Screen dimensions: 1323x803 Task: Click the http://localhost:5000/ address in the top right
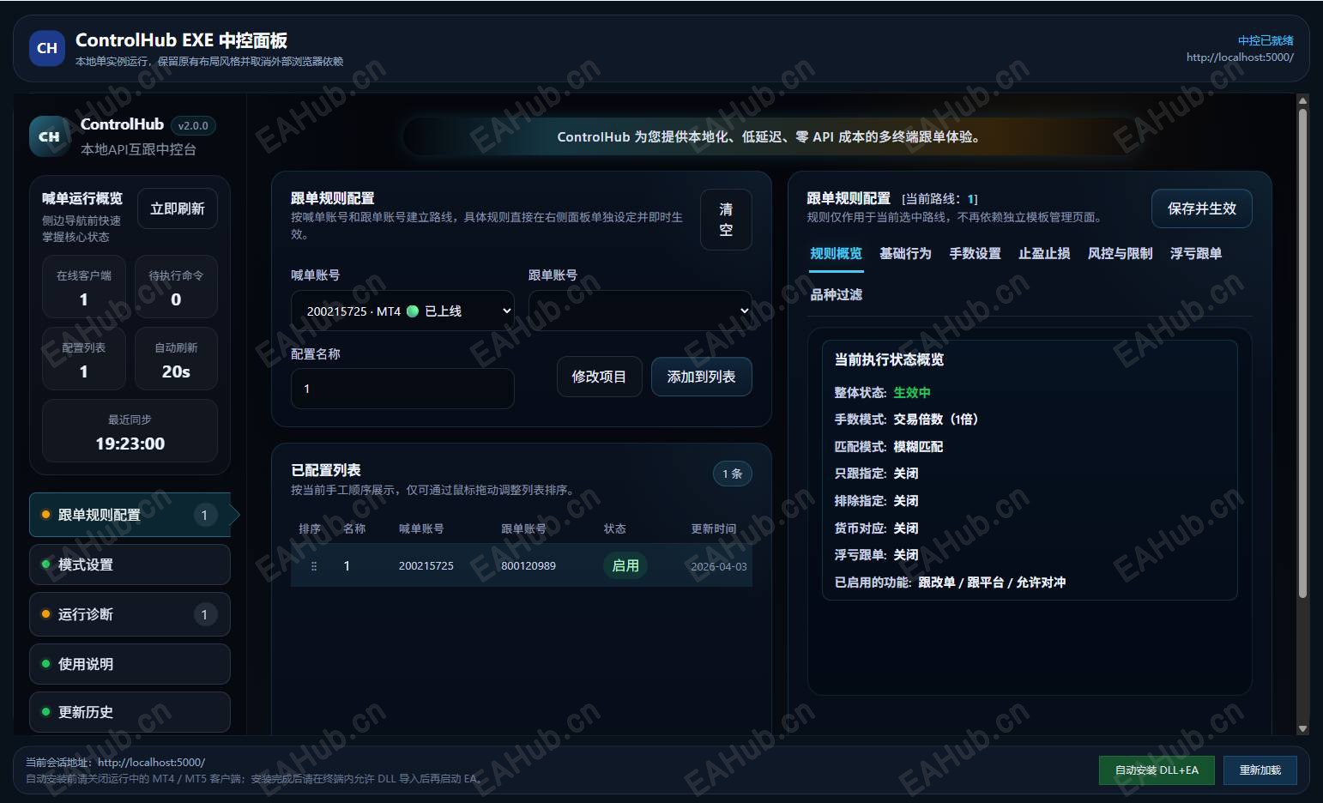(x=1240, y=57)
